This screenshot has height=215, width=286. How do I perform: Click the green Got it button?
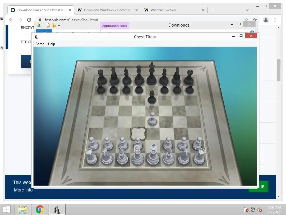click(258, 186)
